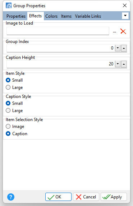Open the blue help question icon
The image size is (133, 206).
(x=11, y=197)
